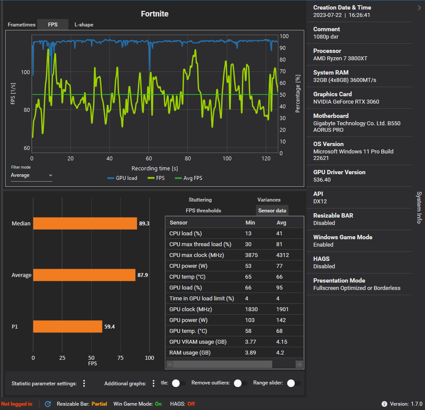Toggle GPU load legend entry
The image size is (425, 410).
click(122, 178)
